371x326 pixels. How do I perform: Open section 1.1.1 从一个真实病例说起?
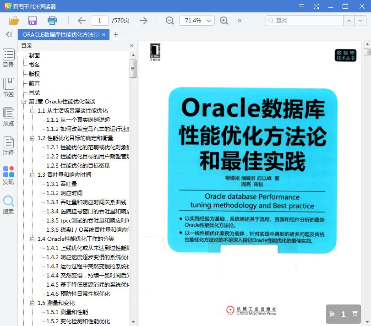tap(78, 120)
